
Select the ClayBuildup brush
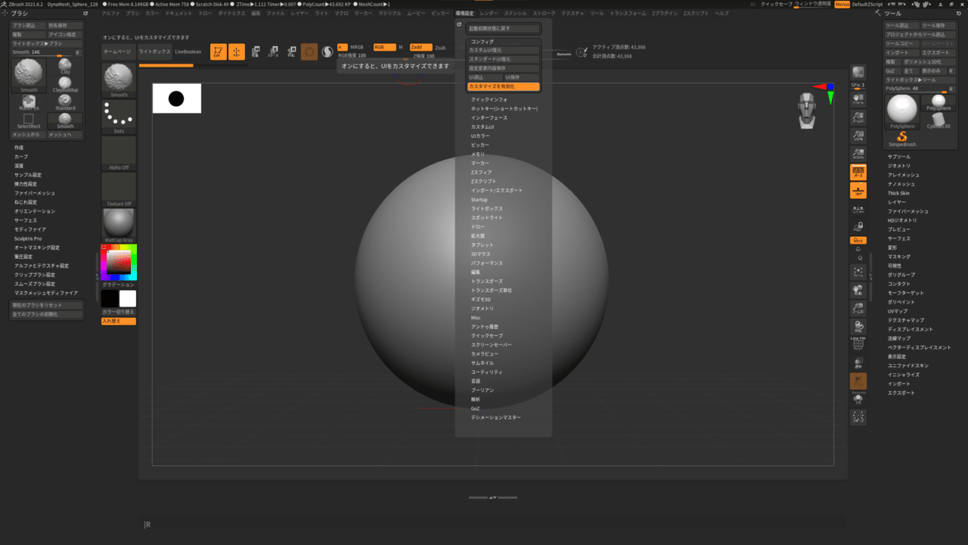[65, 84]
